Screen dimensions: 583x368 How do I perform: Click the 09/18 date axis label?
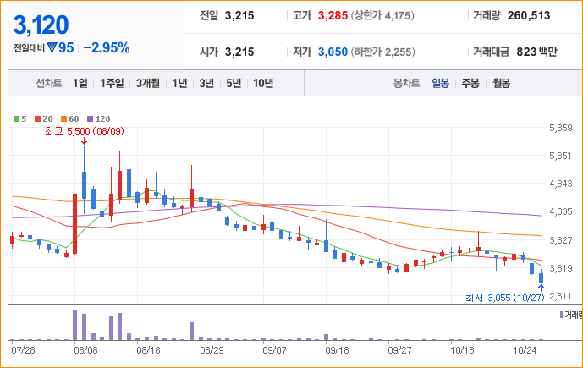[x=338, y=350]
